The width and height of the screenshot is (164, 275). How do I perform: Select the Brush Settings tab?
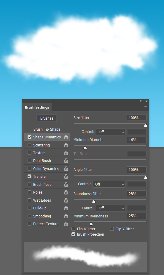coord(37,107)
